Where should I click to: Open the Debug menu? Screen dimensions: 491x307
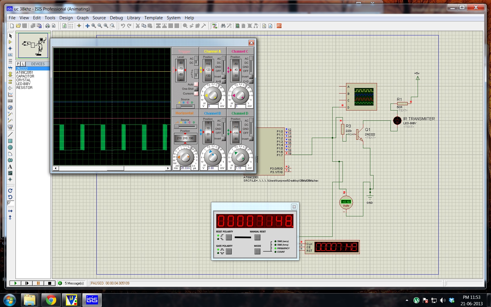coord(116,18)
